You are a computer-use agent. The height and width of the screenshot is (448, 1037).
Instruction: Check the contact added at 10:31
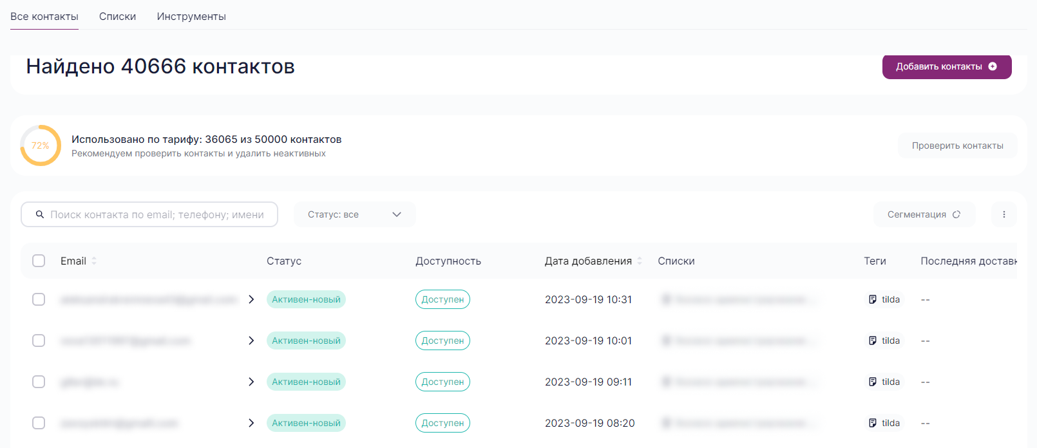39,299
